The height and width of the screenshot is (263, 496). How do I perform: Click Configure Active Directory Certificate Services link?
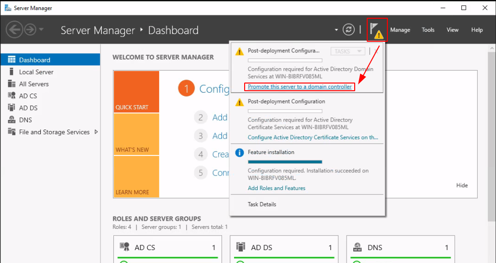tap(313, 137)
